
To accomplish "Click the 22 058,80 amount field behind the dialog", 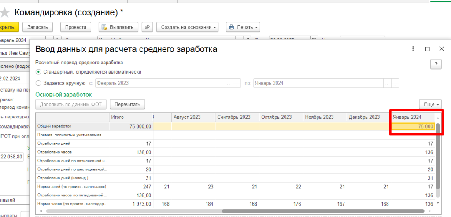I will 11,157.
